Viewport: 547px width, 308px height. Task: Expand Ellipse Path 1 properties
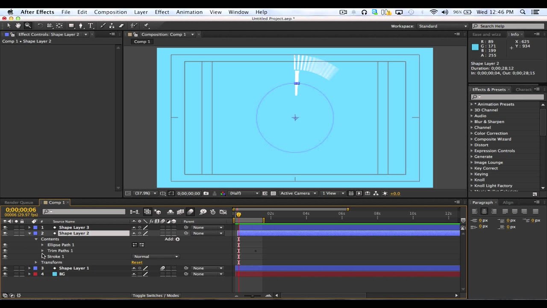click(x=42, y=245)
